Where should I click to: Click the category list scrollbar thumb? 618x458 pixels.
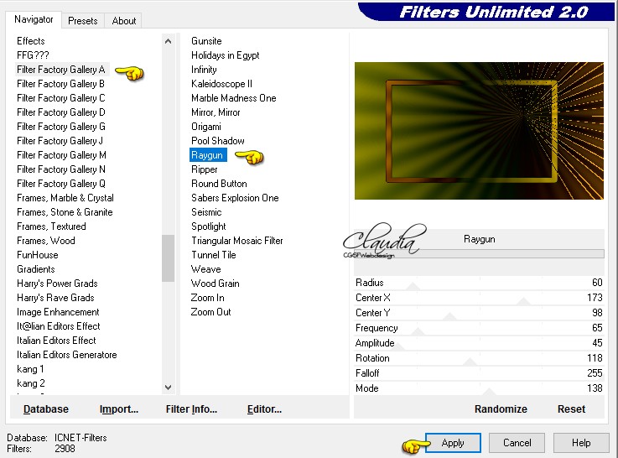[168, 258]
